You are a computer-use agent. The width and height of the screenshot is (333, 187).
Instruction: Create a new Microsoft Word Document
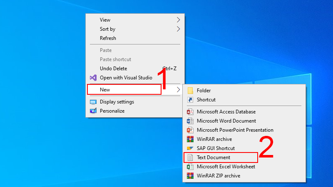click(x=244, y=121)
